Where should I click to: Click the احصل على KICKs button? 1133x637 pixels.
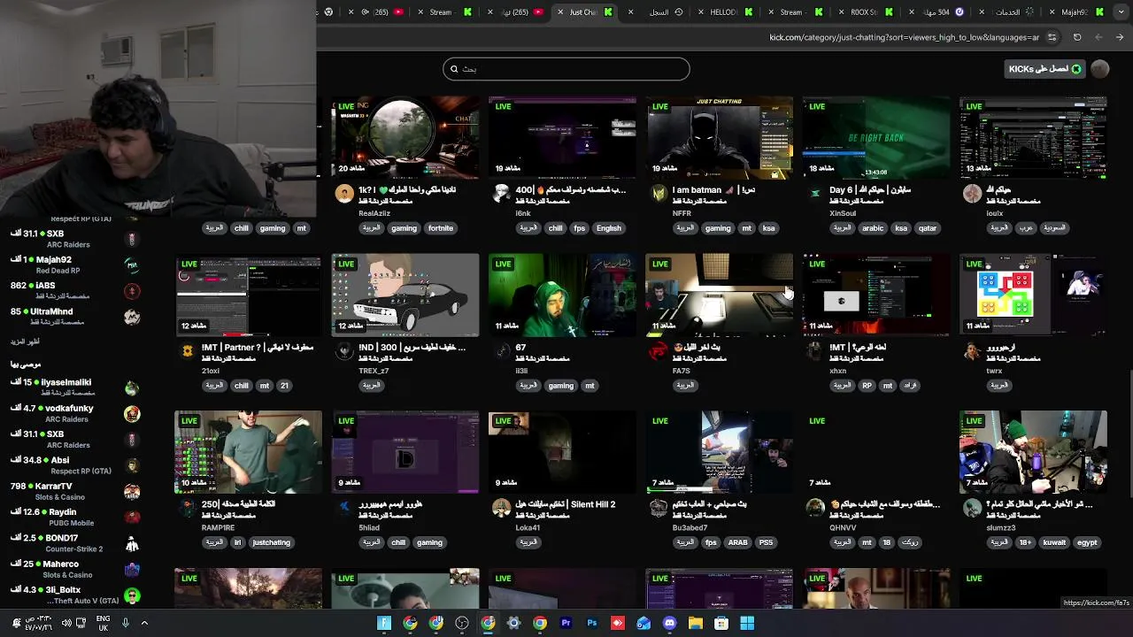pyautogui.click(x=1044, y=69)
